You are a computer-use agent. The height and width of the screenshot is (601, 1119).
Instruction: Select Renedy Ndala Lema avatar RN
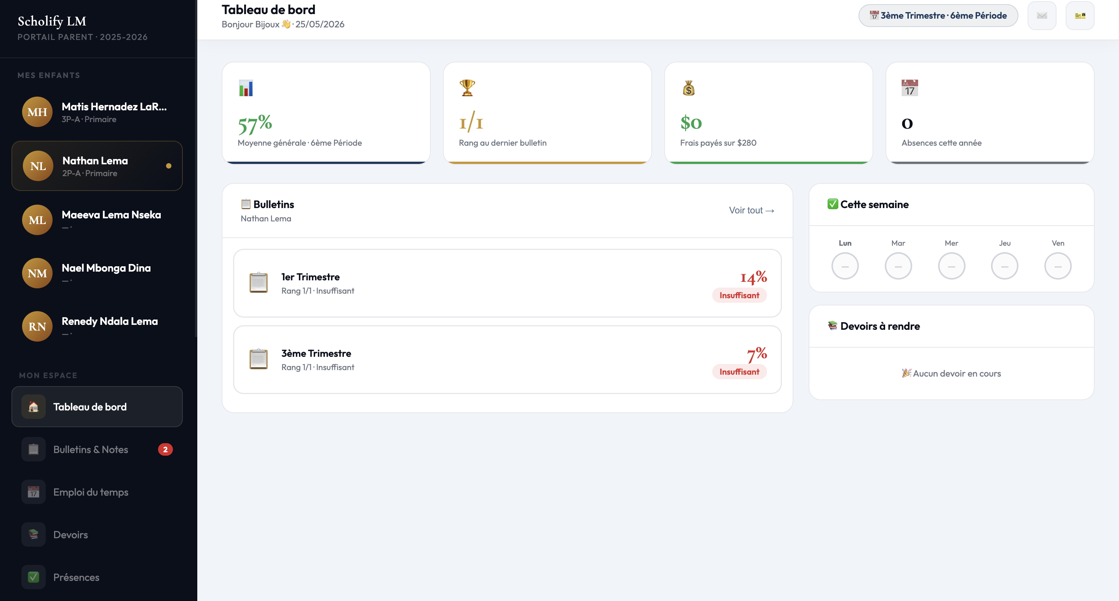(37, 326)
